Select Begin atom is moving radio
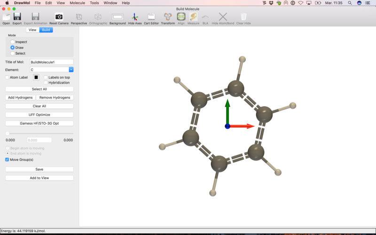 (x=8, y=148)
